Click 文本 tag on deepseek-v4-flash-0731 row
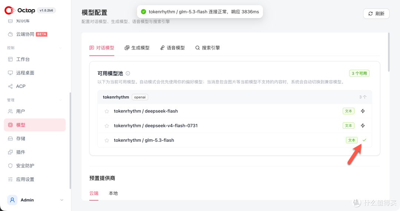400x211 pixels. point(349,125)
